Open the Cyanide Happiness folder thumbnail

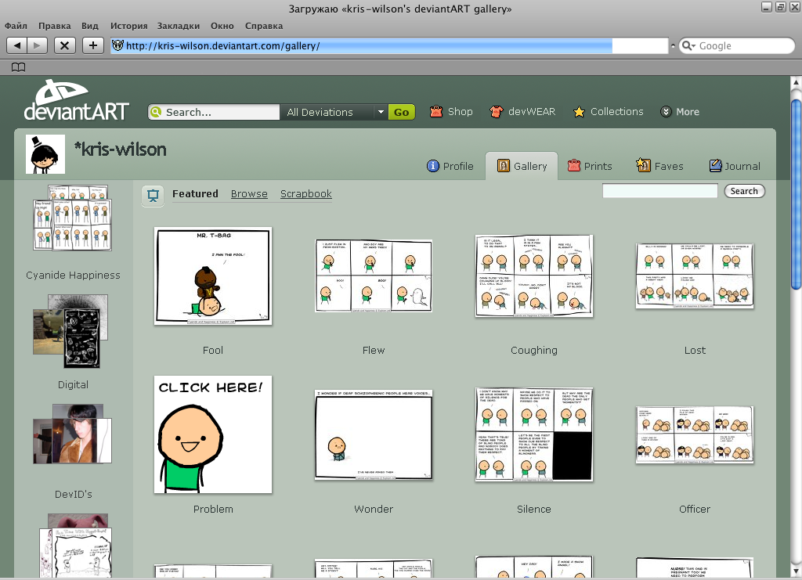point(72,218)
